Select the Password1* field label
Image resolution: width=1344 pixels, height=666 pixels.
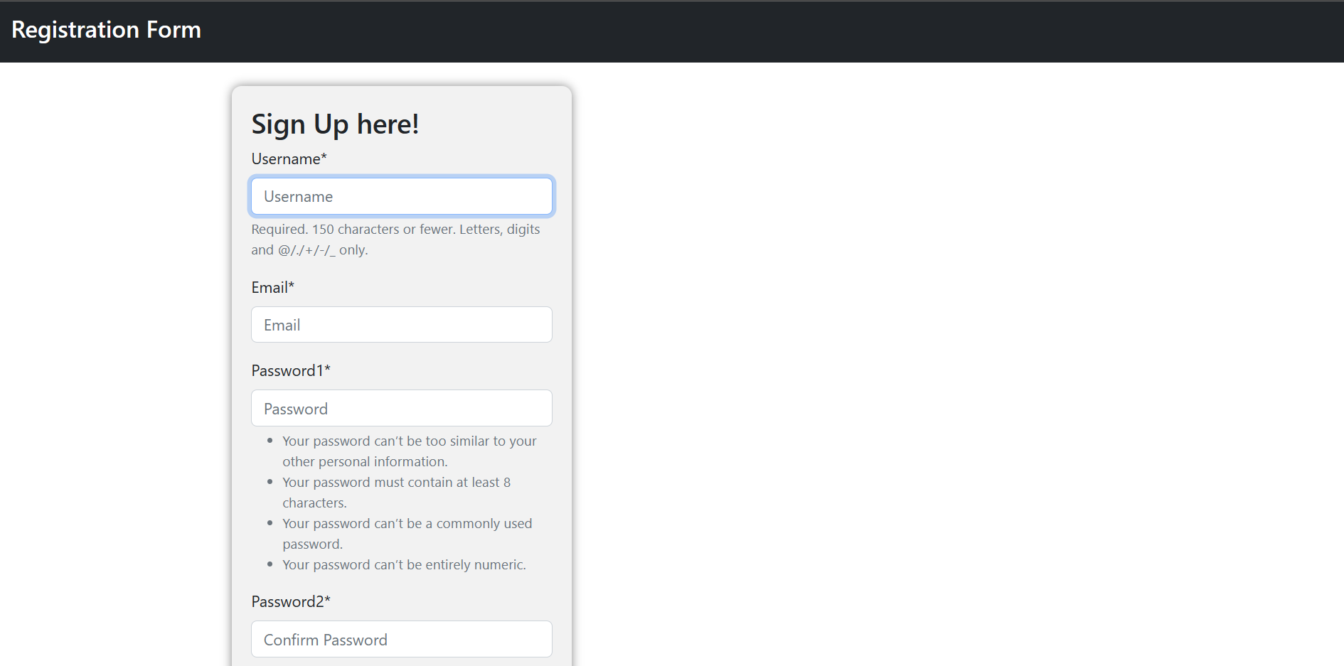tap(291, 370)
